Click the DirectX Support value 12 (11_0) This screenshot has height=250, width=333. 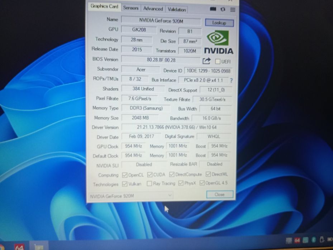tap(216, 90)
